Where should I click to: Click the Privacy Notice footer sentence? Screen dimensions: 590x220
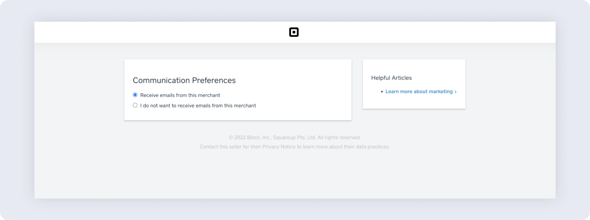pos(295,147)
